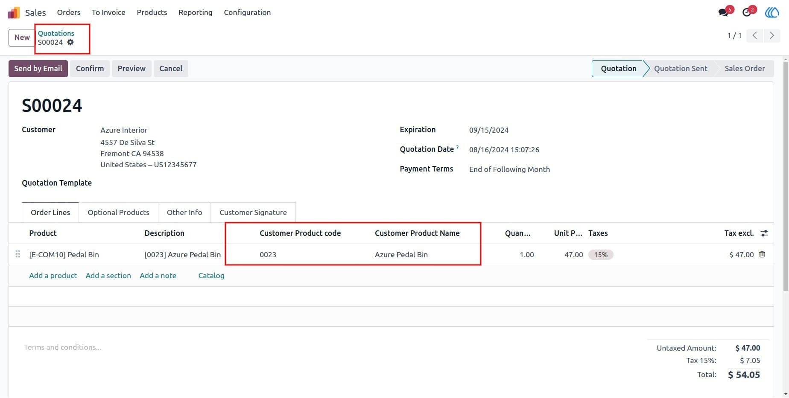
Task: Delete the Pedal Bin order line
Action: tap(762, 254)
